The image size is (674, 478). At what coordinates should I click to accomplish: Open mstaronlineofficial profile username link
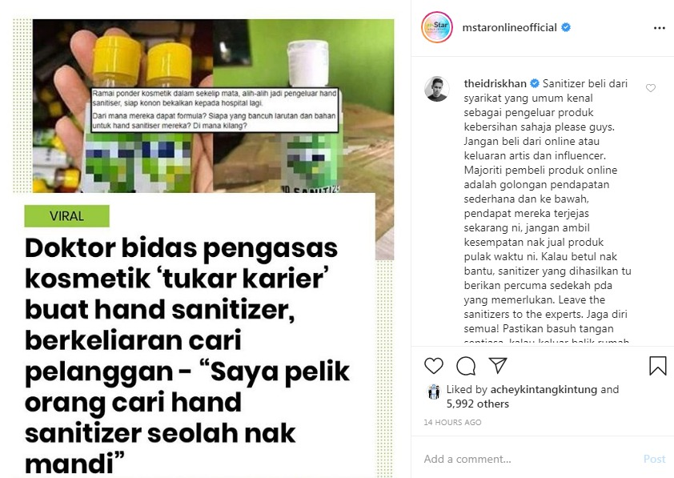pos(509,27)
